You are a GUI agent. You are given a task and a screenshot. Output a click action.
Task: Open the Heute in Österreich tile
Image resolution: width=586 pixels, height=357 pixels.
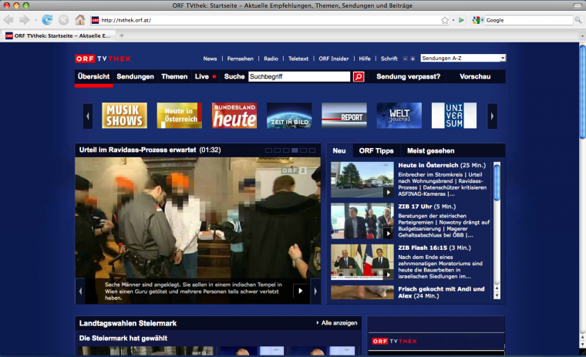click(x=180, y=116)
